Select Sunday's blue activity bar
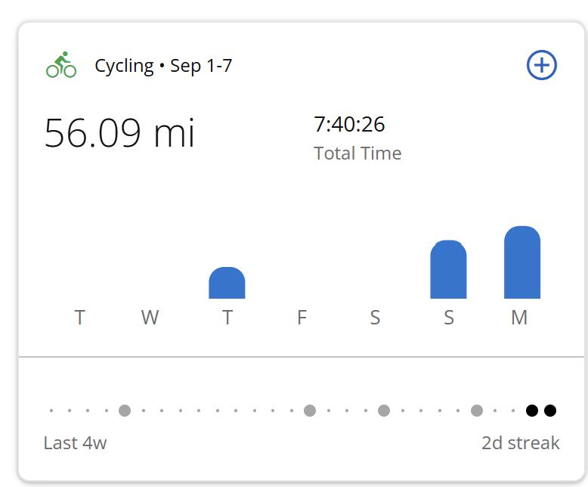Viewport: 588px width, 487px height. point(448,269)
